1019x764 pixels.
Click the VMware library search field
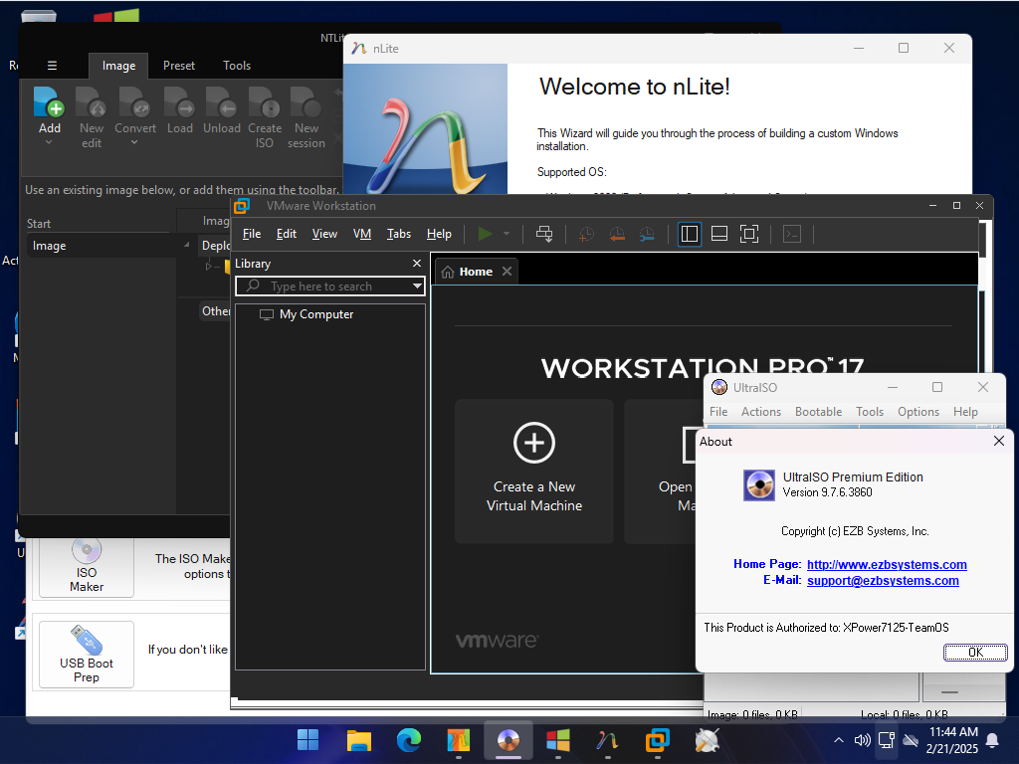pos(329,286)
